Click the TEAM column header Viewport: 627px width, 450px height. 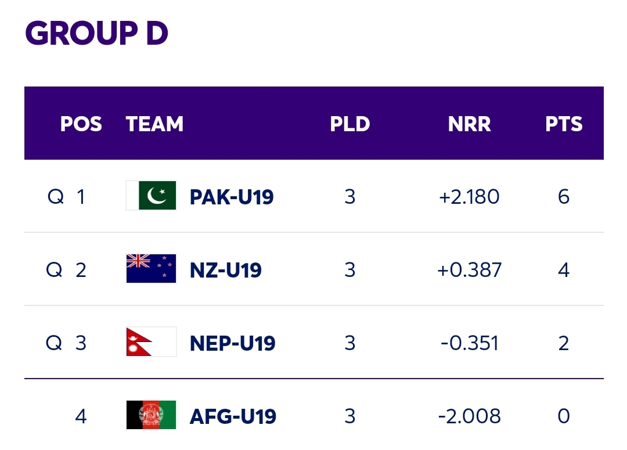coord(155,124)
